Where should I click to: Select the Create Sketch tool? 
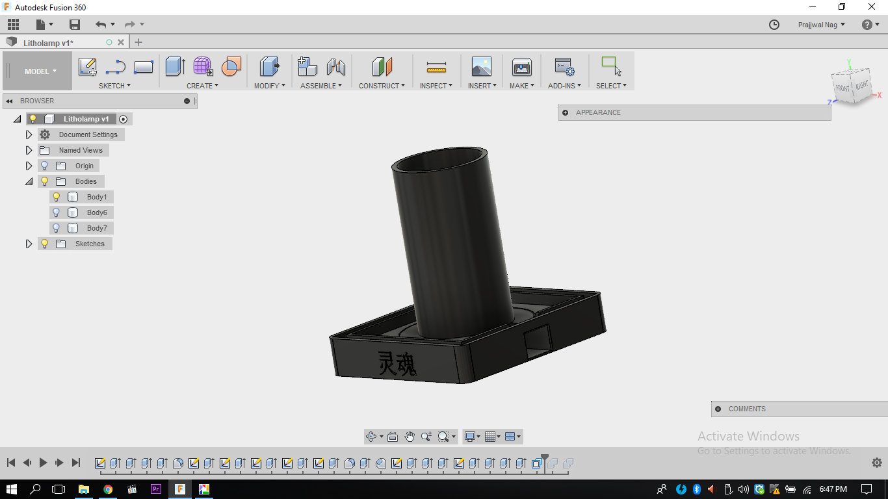tap(88, 66)
